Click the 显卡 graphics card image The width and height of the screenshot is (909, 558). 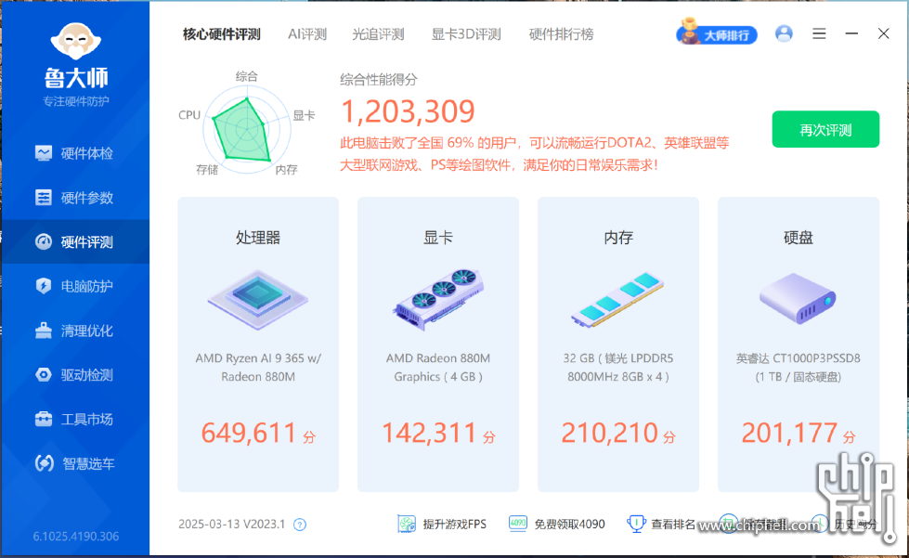click(x=438, y=299)
